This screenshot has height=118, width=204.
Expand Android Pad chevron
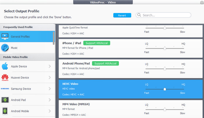click(x=50, y=100)
